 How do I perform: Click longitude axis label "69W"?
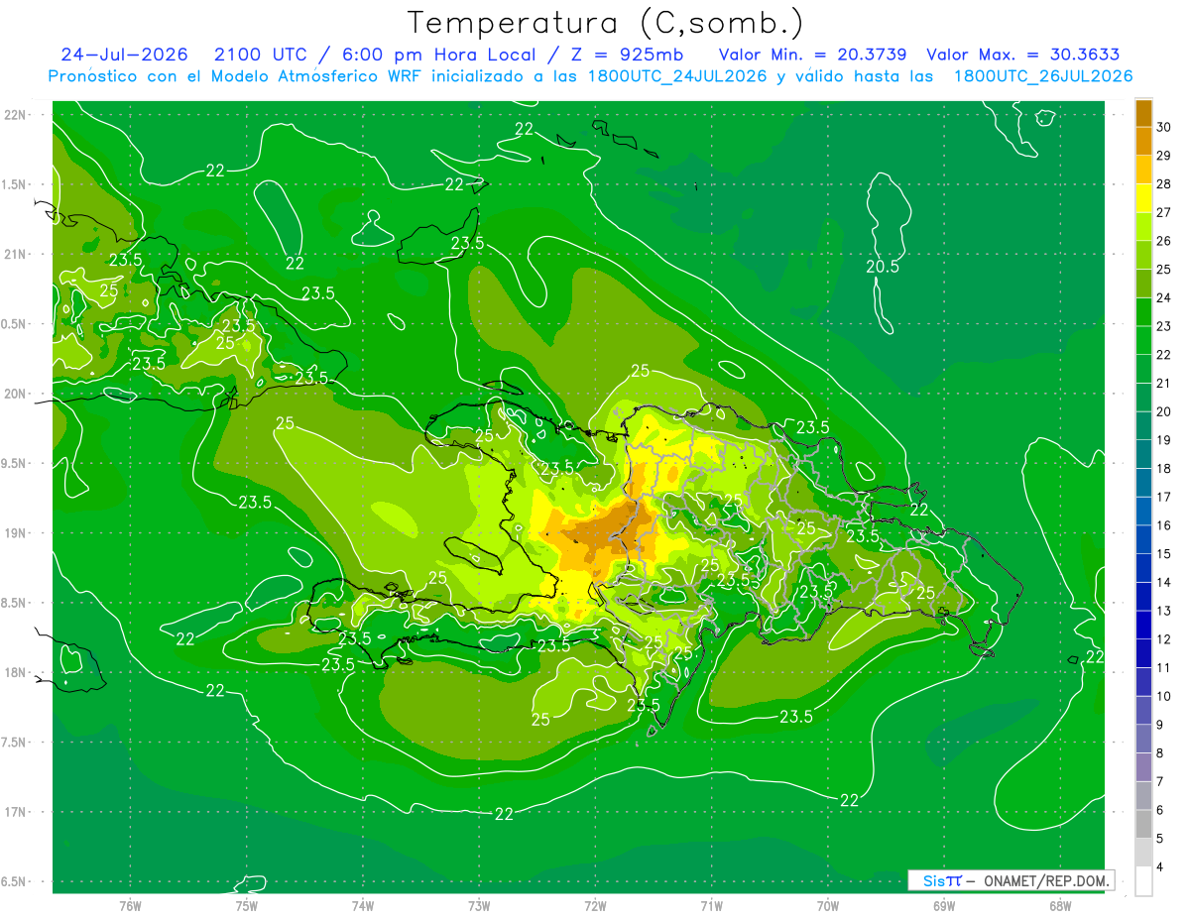tap(943, 906)
